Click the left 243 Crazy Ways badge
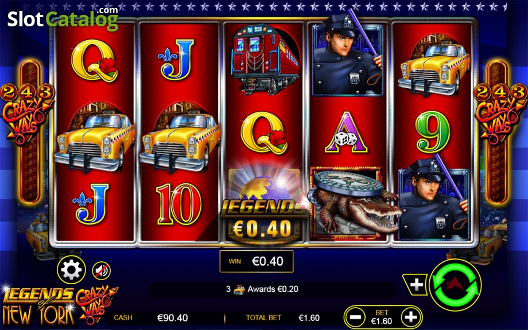 pos(26,114)
